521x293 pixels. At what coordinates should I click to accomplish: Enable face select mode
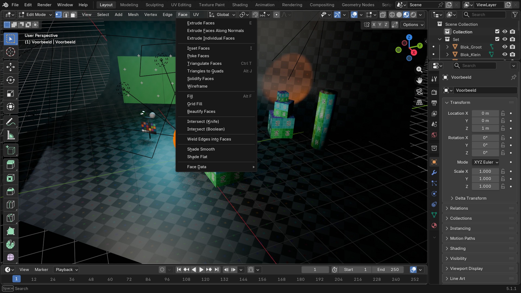point(73,15)
